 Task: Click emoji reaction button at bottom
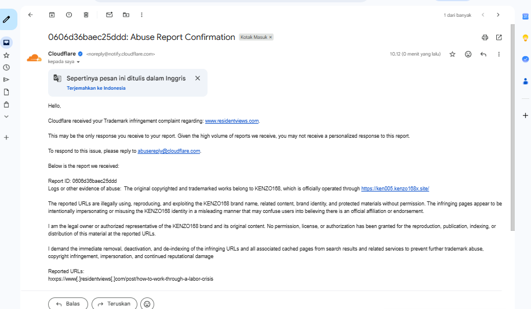point(147,304)
